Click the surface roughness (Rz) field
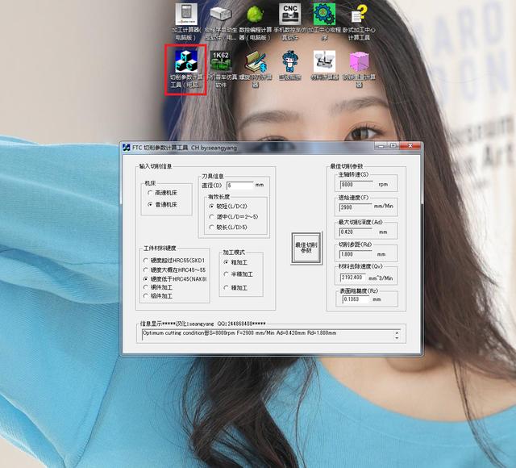 coord(354,299)
